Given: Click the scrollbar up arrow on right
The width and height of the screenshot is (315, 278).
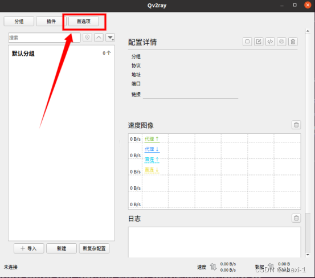Looking at the screenshot, I should click(x=308, y=31).
